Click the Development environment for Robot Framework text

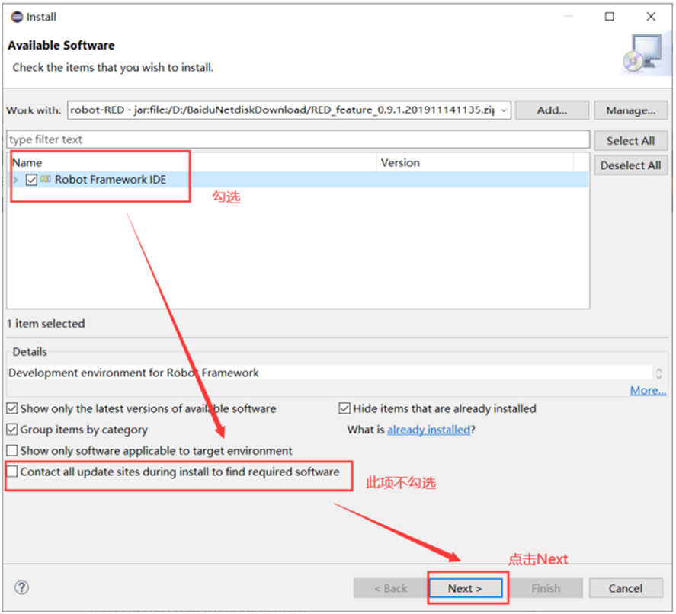(x=133, y=373)
